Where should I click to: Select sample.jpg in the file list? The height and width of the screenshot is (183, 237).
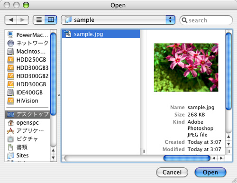[101, 34]
